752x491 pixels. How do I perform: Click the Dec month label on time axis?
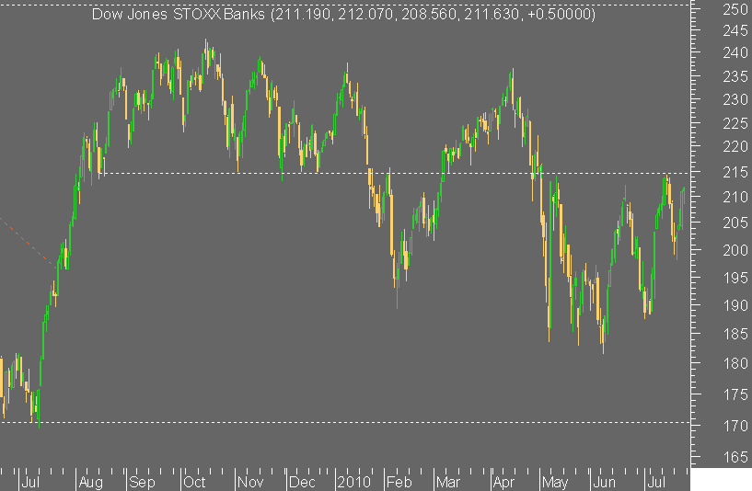click(302, 483)
